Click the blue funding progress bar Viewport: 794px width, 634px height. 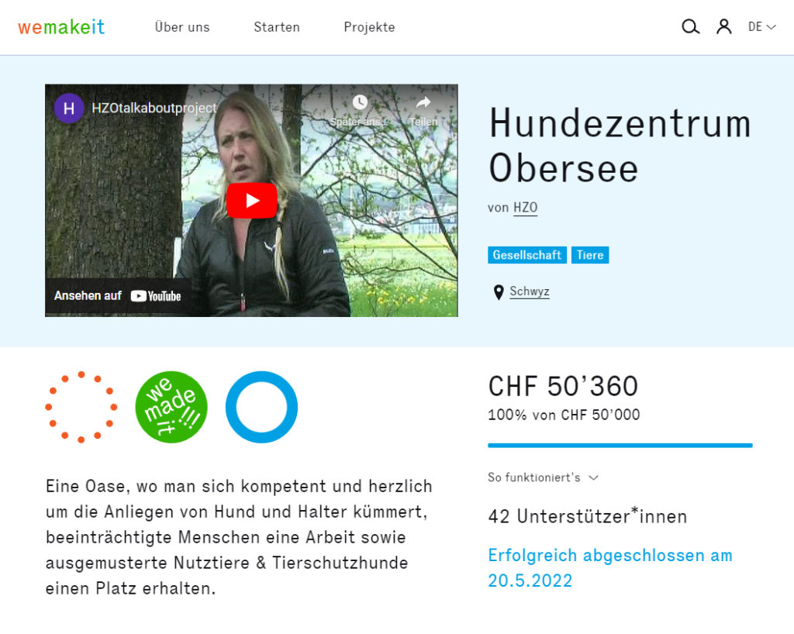click(x=620, y=446)
